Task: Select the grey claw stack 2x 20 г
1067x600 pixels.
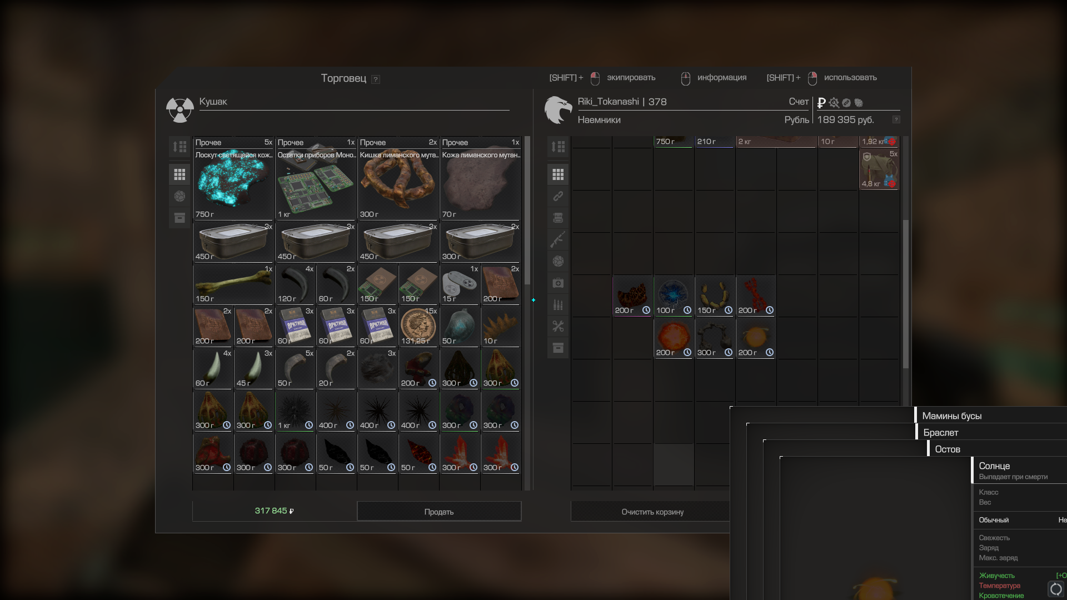Action: (336, 368)
